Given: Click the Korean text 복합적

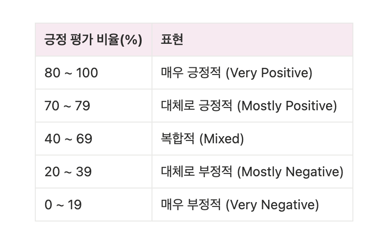Looking at the screenshot, I should [x=177, y=139].
